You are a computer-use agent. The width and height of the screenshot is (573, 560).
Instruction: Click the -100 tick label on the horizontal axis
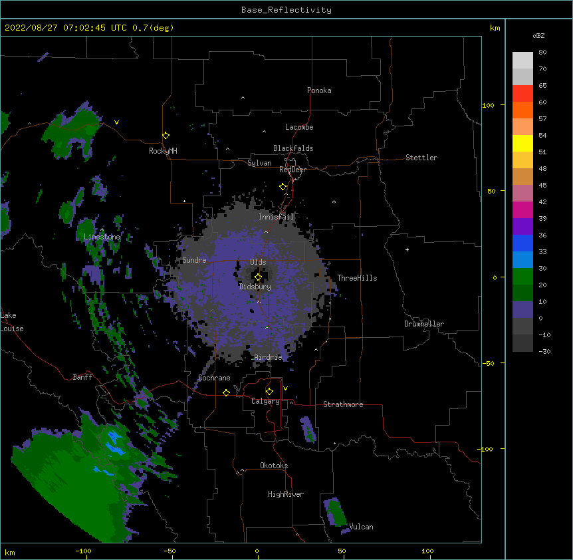(x=84, y=551)
